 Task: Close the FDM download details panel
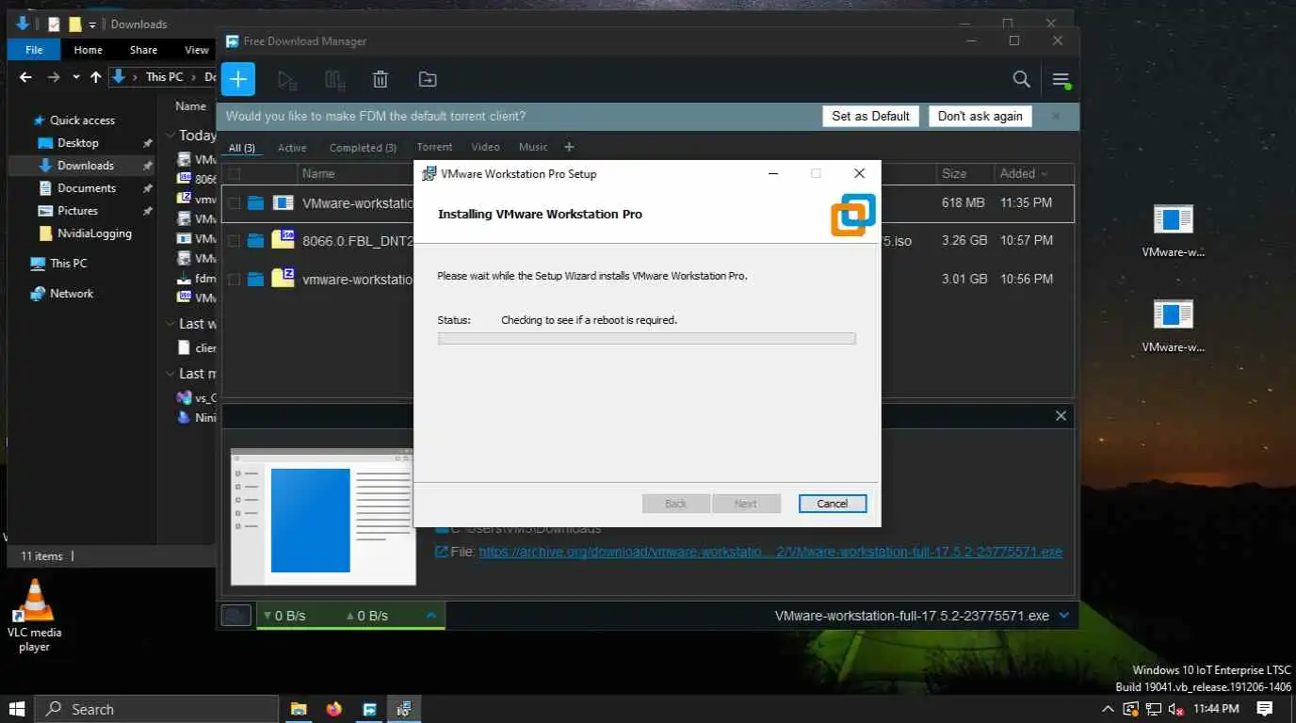(1061, 415)
